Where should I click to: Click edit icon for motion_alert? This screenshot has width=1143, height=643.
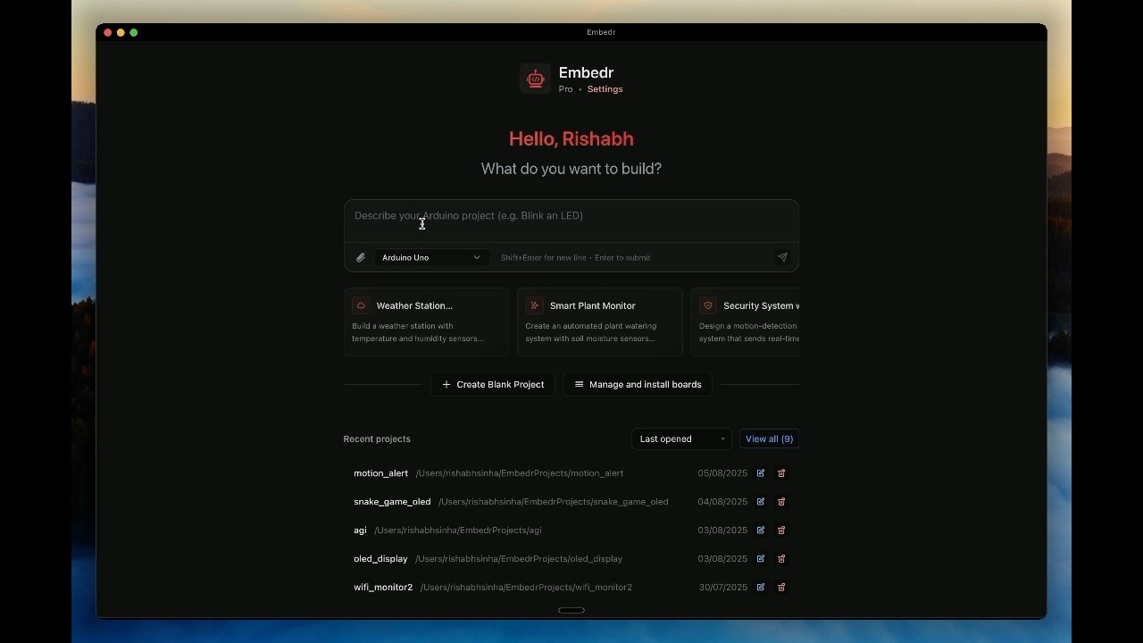761,473
